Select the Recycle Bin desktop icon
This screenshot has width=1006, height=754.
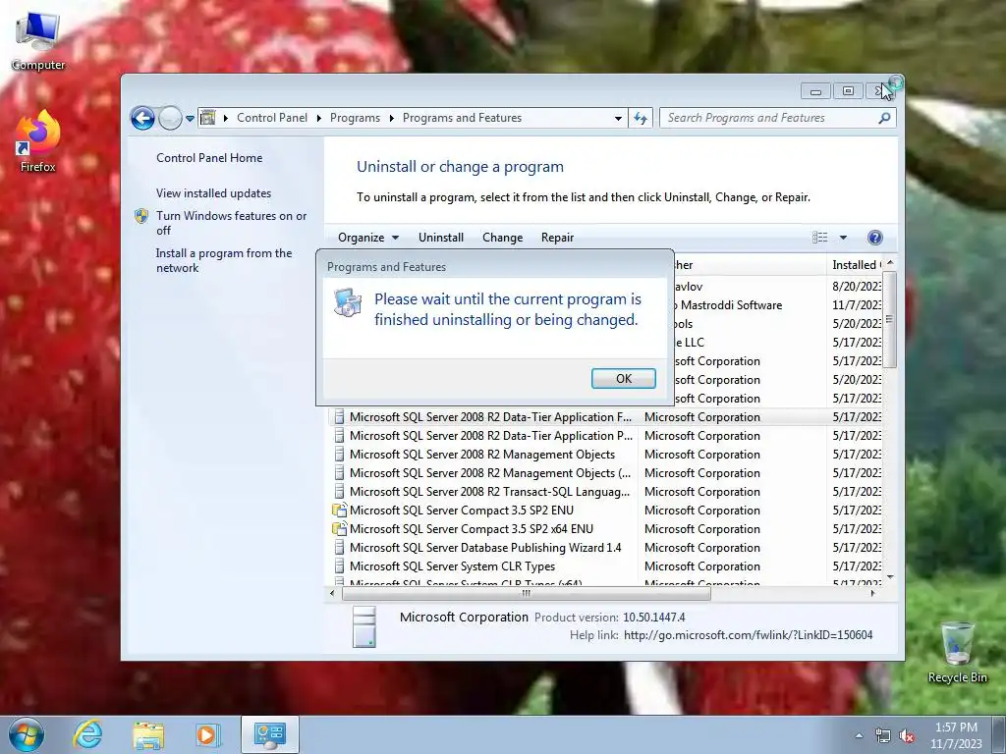(957, 652)
